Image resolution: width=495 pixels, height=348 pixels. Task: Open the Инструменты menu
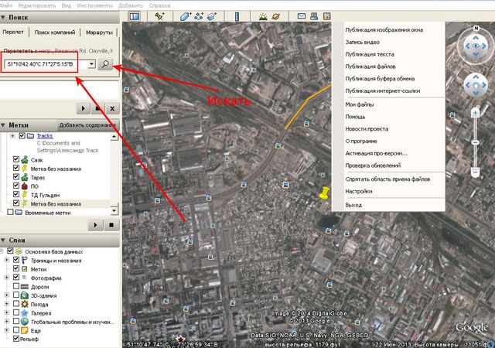(94, 5)
